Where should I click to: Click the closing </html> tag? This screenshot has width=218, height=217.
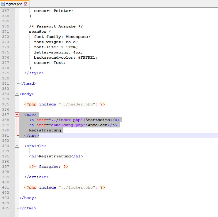[x=28, y=208]
